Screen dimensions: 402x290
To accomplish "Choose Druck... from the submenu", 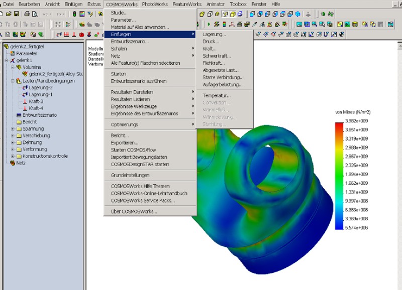I will point(224,42).
